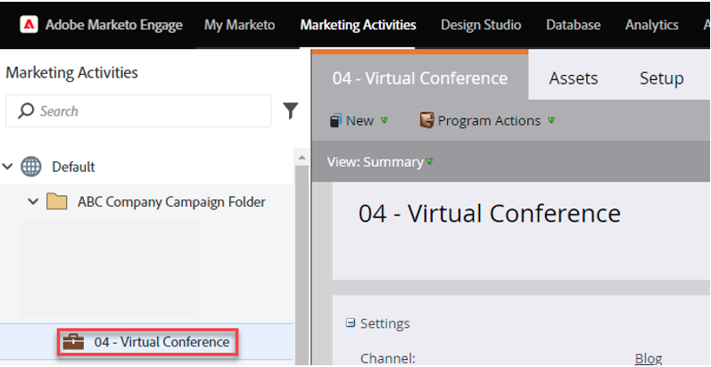Collapse ABC Company Campaign Folder chevron
This screenshot has width=711, height=367.
click(x=33, y=201)
